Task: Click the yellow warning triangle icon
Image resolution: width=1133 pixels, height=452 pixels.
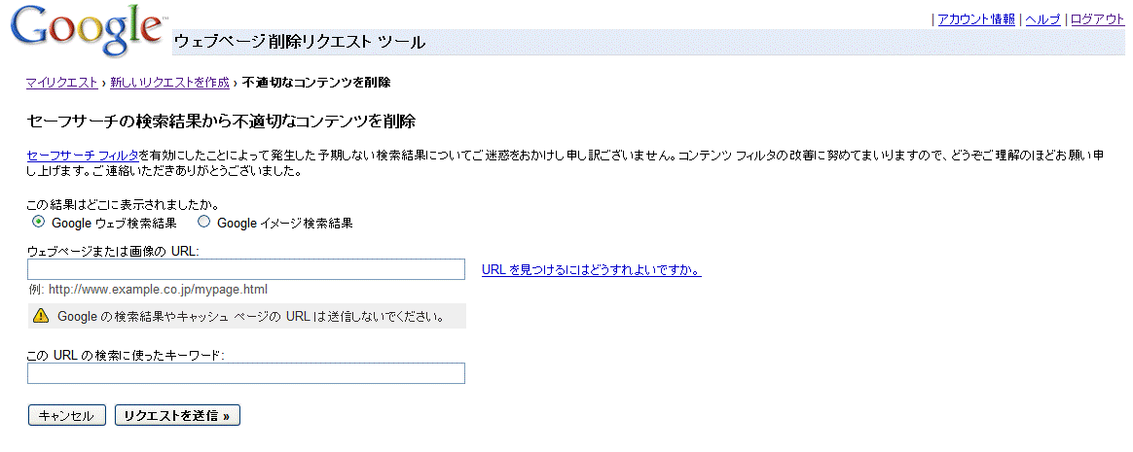Action: pyautogui.click(x=41, y=316)
